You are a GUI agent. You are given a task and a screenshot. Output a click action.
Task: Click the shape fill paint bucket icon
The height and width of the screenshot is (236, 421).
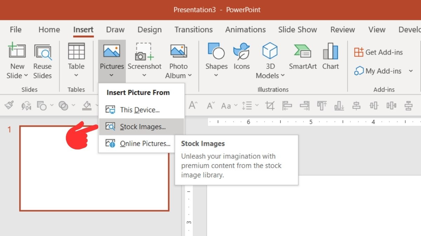pos(87,105)
